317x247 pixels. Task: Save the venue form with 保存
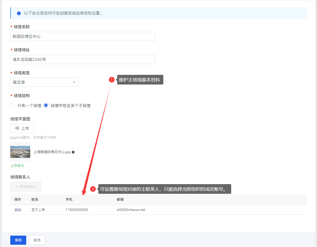[18, 240]
